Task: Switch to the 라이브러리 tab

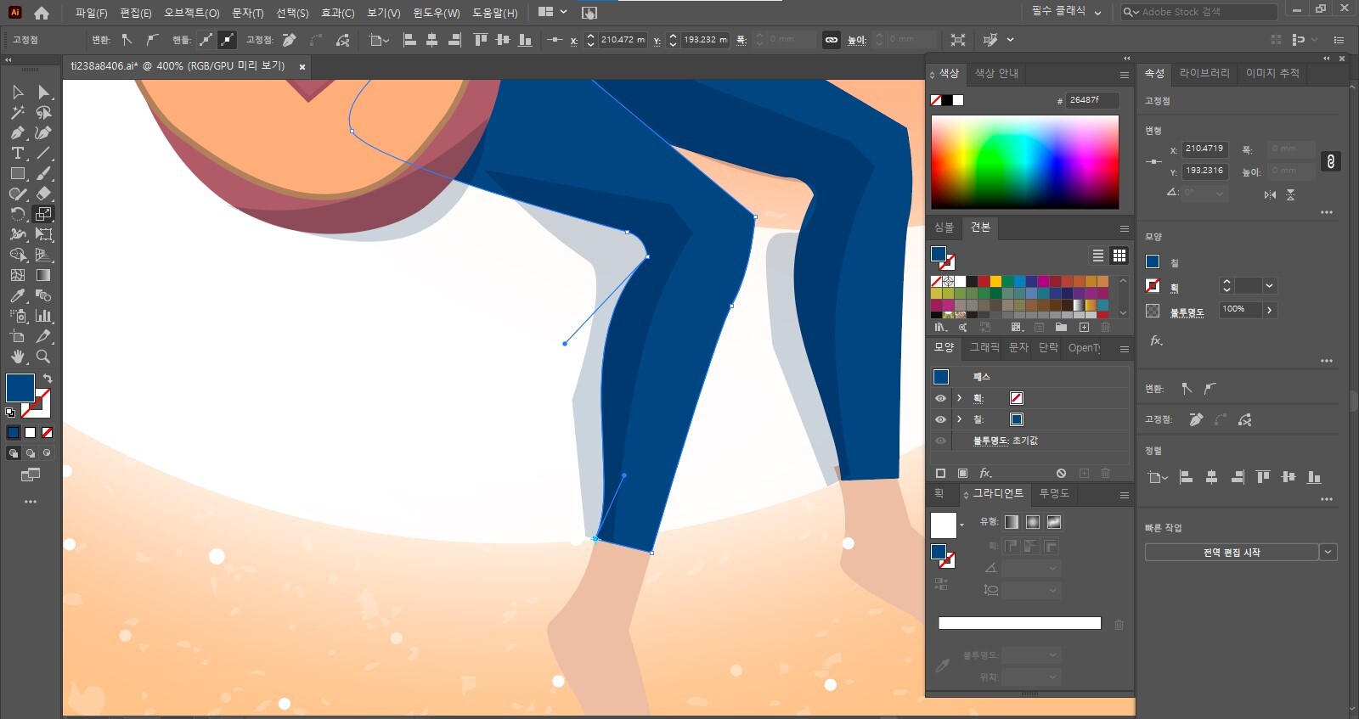Action: coord(1204,73)
